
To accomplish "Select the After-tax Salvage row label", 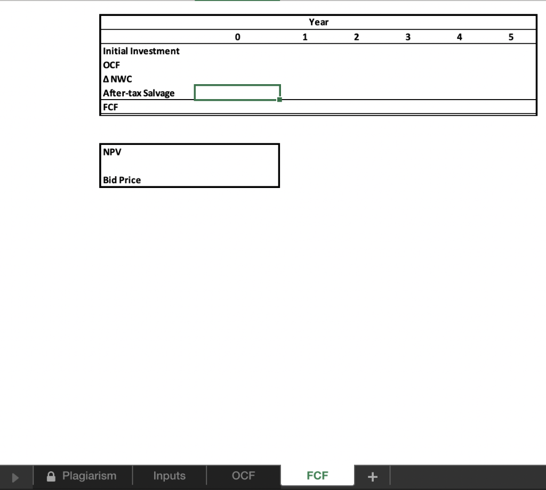I will [139, 92].
